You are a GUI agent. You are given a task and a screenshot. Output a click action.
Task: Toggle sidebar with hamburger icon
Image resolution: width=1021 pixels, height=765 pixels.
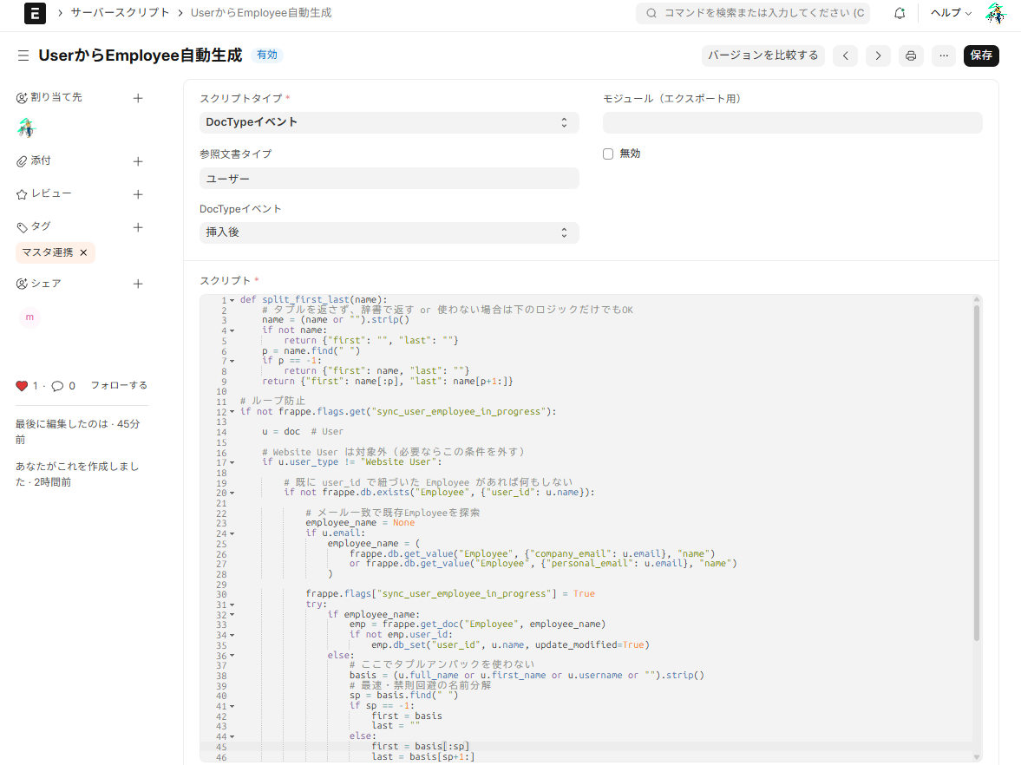tap(23, 56)
